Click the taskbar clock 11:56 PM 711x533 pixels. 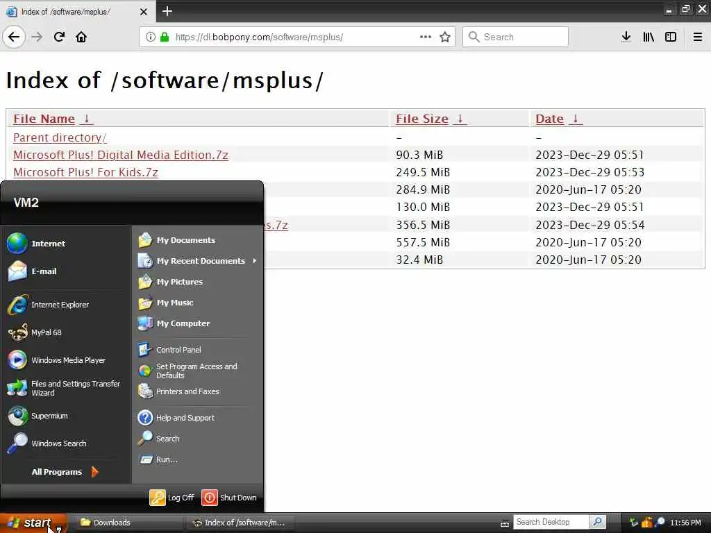pyautogui.click(x=685, y=523)
